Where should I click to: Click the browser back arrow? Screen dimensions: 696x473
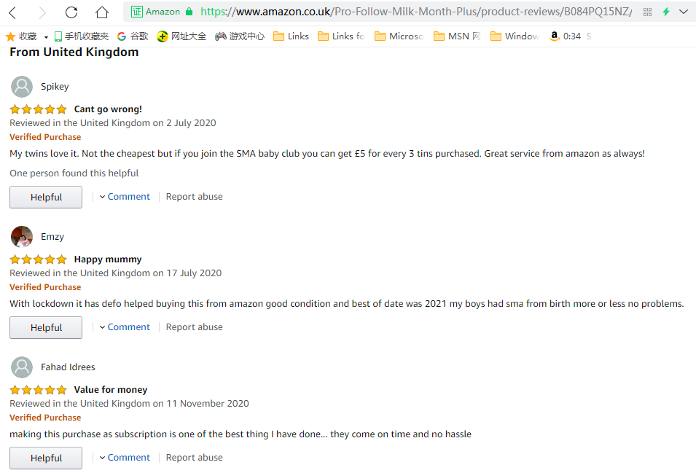point(12,12)
